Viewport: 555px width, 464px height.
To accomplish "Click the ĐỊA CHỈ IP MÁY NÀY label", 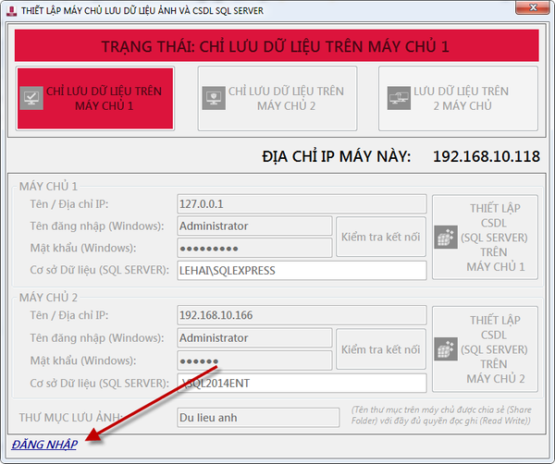I will coord(337,156).
